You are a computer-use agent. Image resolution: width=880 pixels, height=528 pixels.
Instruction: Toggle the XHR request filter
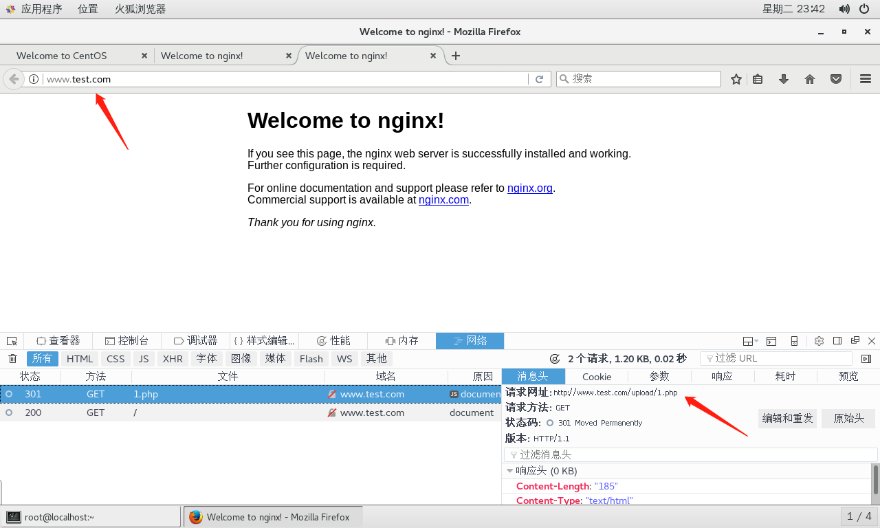[x=173, y=359]
